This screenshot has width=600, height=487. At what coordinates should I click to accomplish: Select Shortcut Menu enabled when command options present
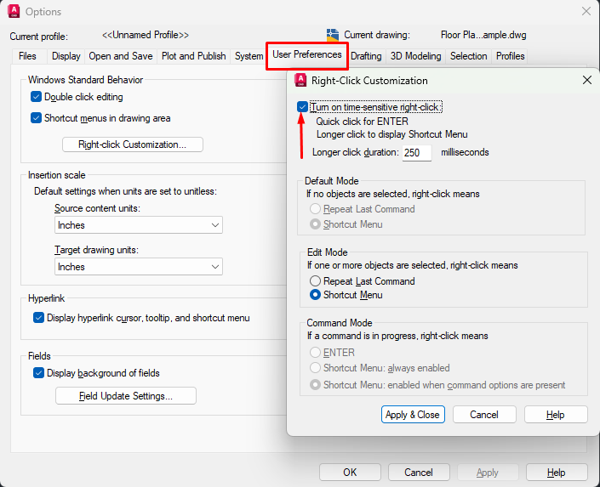pos(315,384)
